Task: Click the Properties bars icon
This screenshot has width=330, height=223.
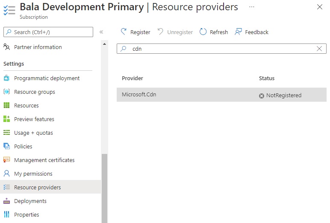Action: [6, 214]
